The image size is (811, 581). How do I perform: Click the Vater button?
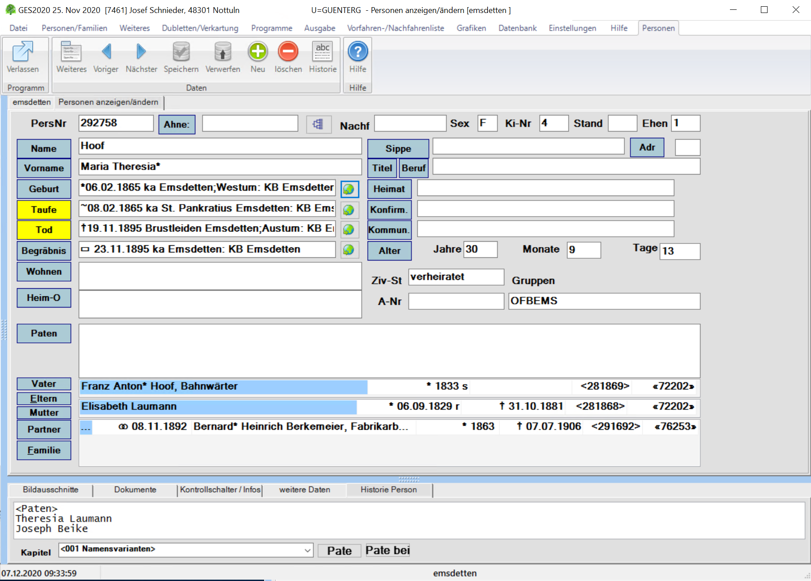[x=44, y=384]
